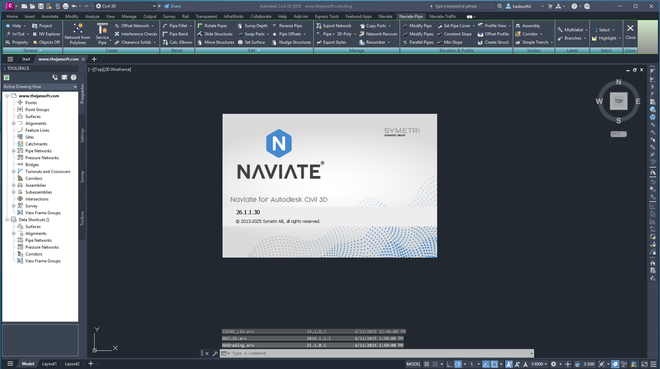The image size is (660, 369).
Task: Click TOP face of ViewCube
Action: 618,101
